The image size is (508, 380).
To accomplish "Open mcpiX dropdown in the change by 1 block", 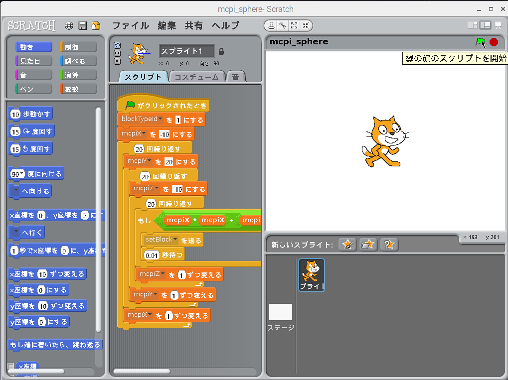I will 150,314.
